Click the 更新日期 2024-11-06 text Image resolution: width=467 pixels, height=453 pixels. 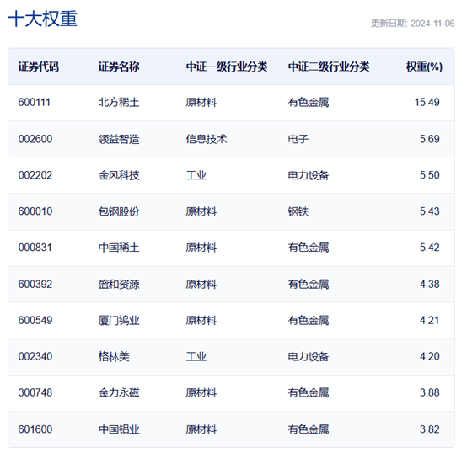coord(412,24)
